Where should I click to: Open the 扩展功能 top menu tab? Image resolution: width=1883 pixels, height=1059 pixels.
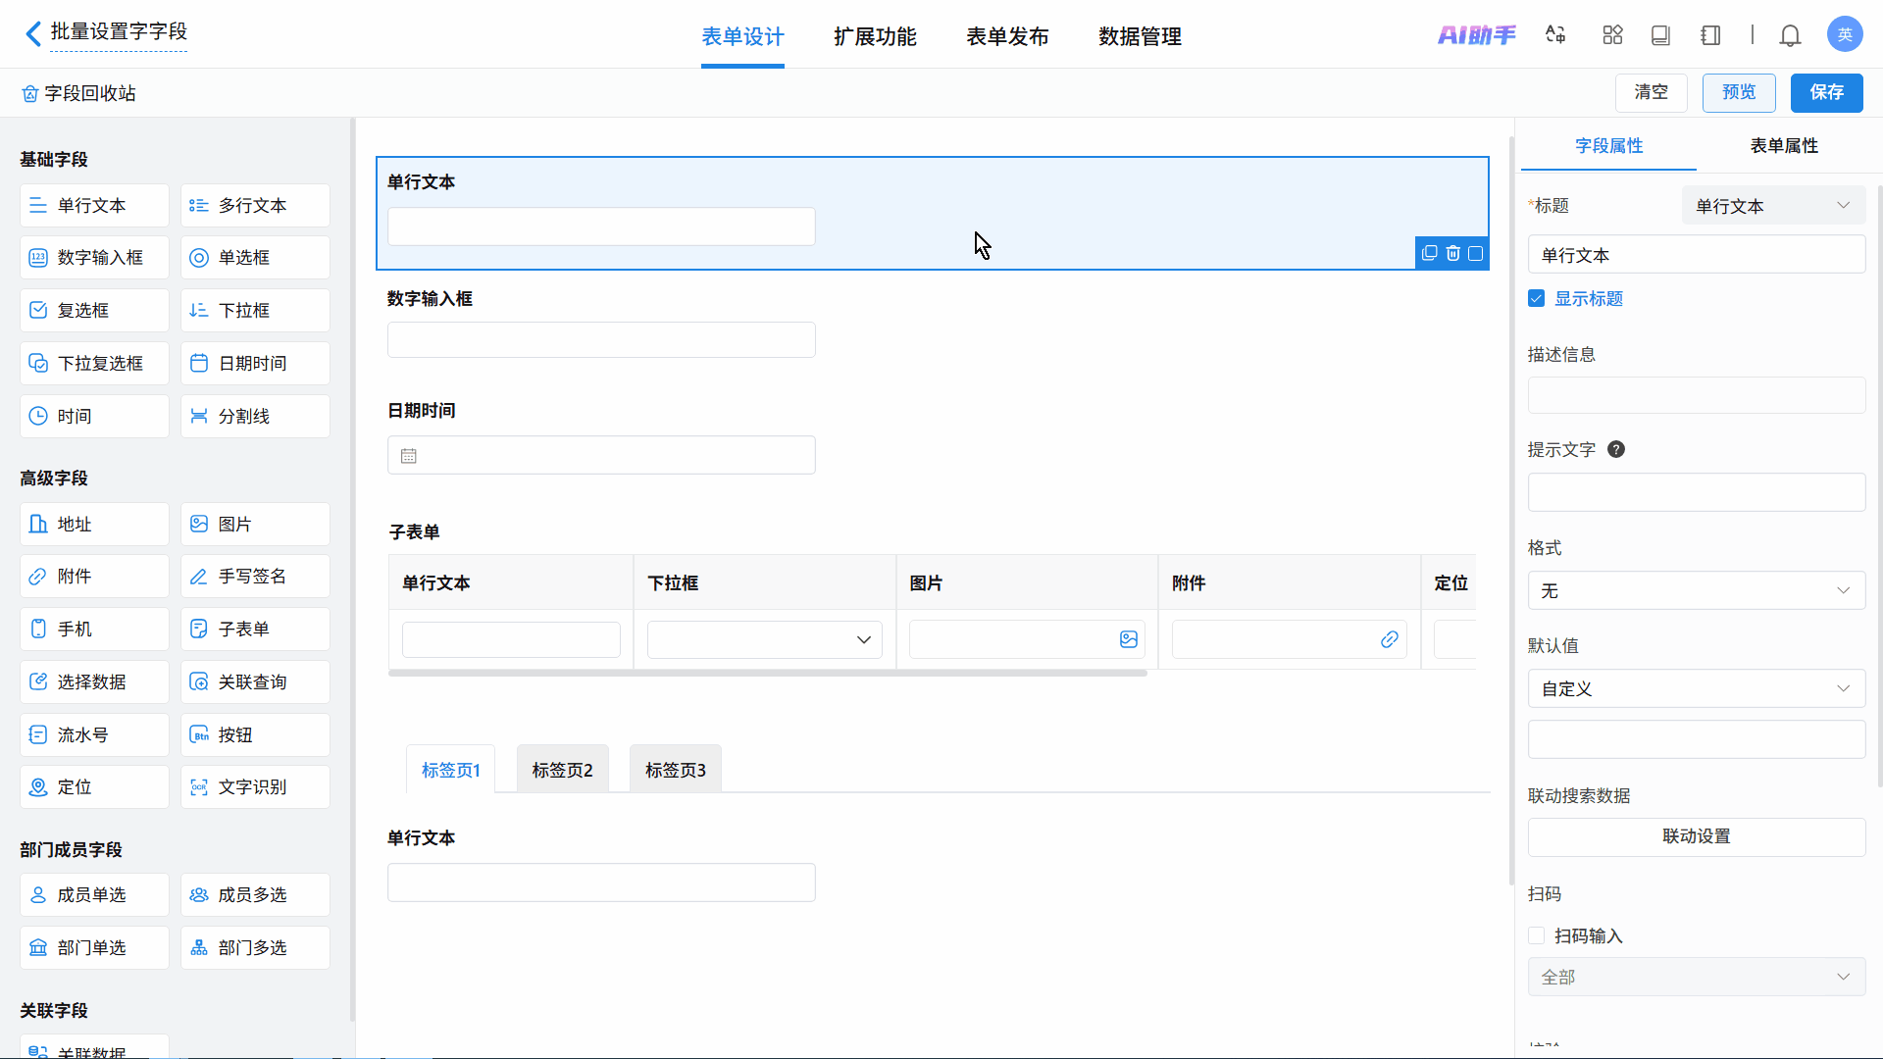point(875,36)
